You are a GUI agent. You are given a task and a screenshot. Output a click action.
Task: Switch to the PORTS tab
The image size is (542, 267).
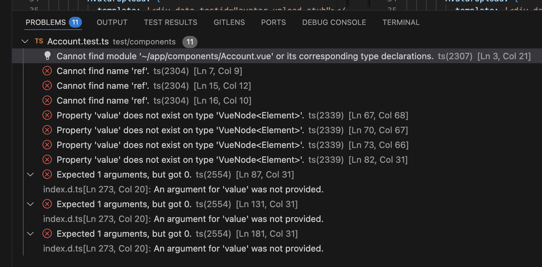(273, 22)
